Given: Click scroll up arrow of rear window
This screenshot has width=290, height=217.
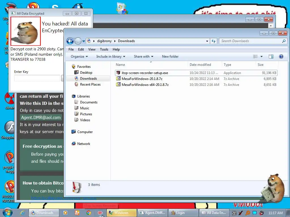Looking at the screenshot, I should pyautogui.click(x=271, y=25).
